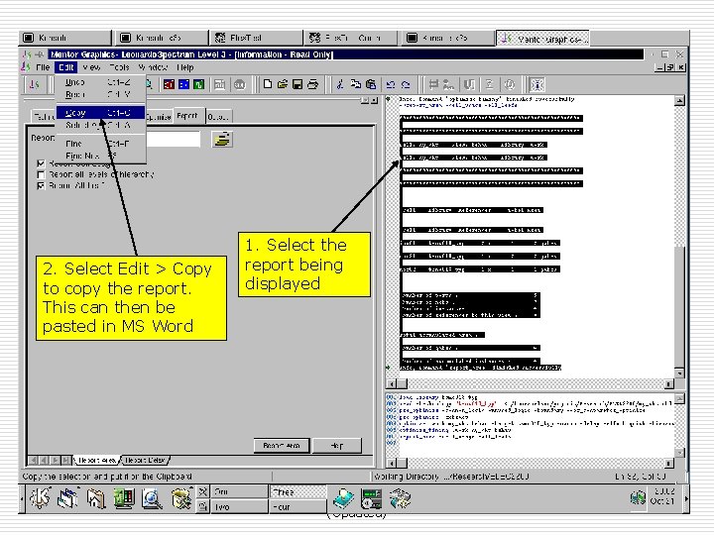Image resolution: width=714 pixels, height=535 pixels.
Task: Switch to the Report tab
Action: 187,116
